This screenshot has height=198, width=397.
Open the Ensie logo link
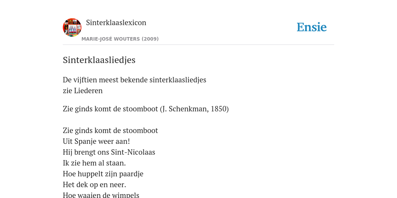click(312, 27)
